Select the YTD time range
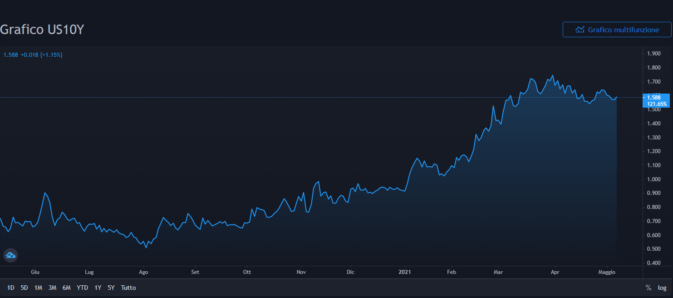Screen dimensions: 673x298 coord(82,288)
